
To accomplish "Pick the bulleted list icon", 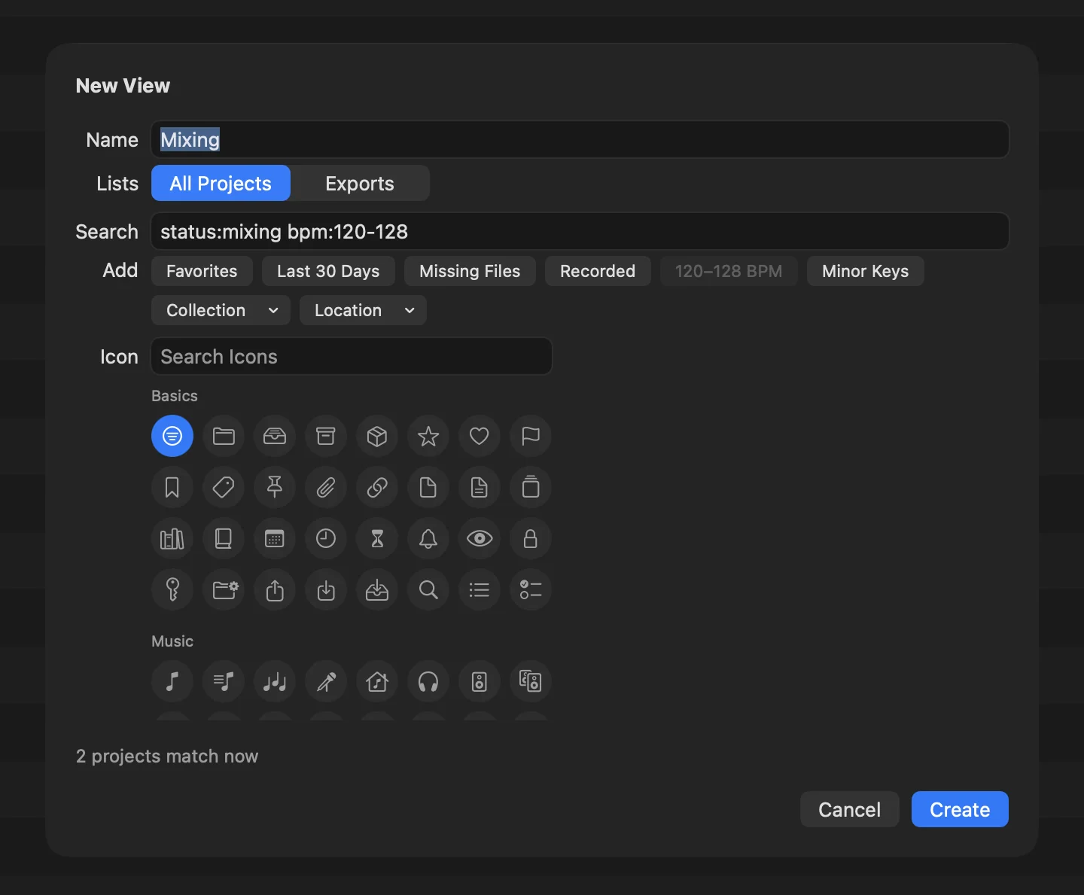I will pyautogui.click(x=480, y=589).
